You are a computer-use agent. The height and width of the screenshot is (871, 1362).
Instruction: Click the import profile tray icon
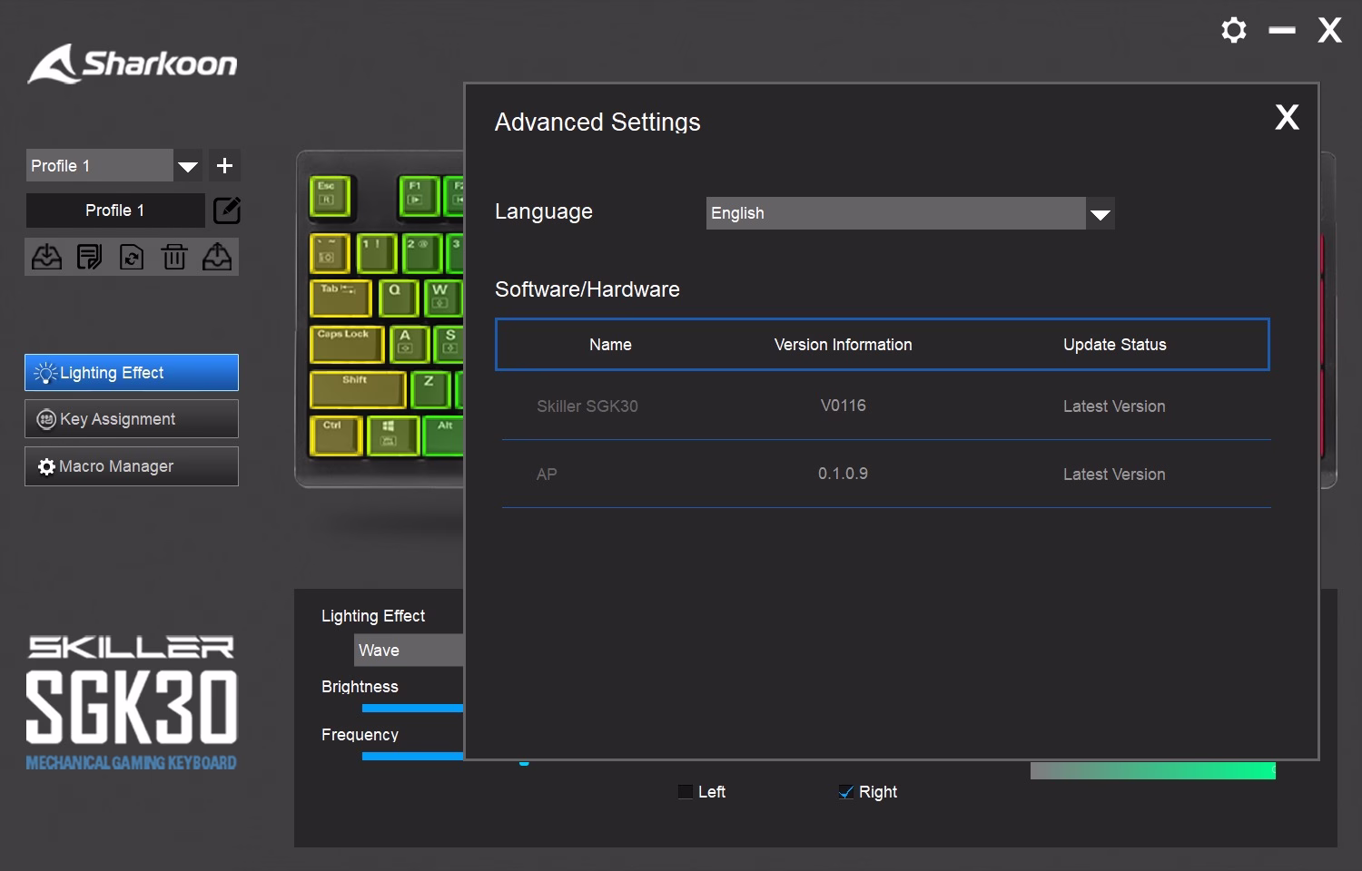pos(47,257)
